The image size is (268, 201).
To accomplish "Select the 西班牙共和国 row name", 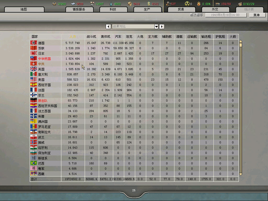I will (x=48, y=106).
